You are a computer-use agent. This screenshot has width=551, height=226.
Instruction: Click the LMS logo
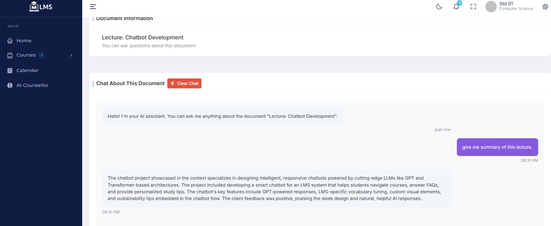pyautogui.click(x=41, y=6)
